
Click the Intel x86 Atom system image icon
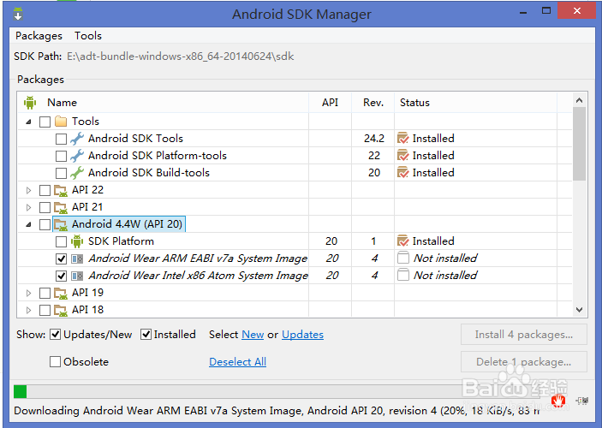coord(77,276)
